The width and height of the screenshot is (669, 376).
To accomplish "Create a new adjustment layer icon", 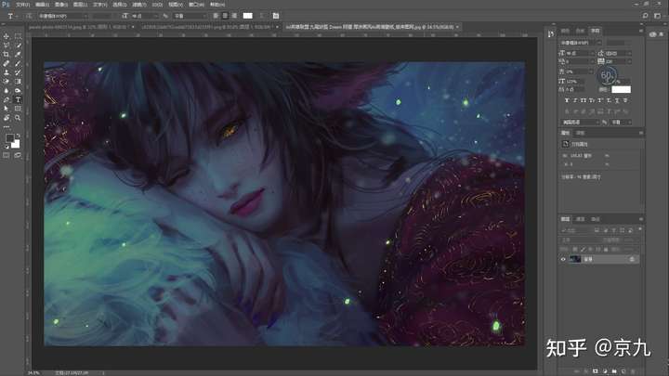I will tap(605, 371).
